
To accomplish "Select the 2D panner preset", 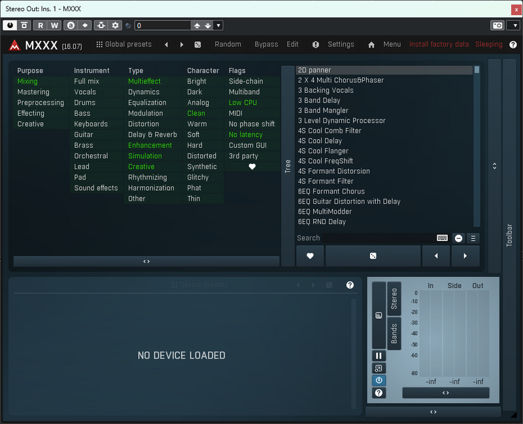I will [x=384, y=70].
